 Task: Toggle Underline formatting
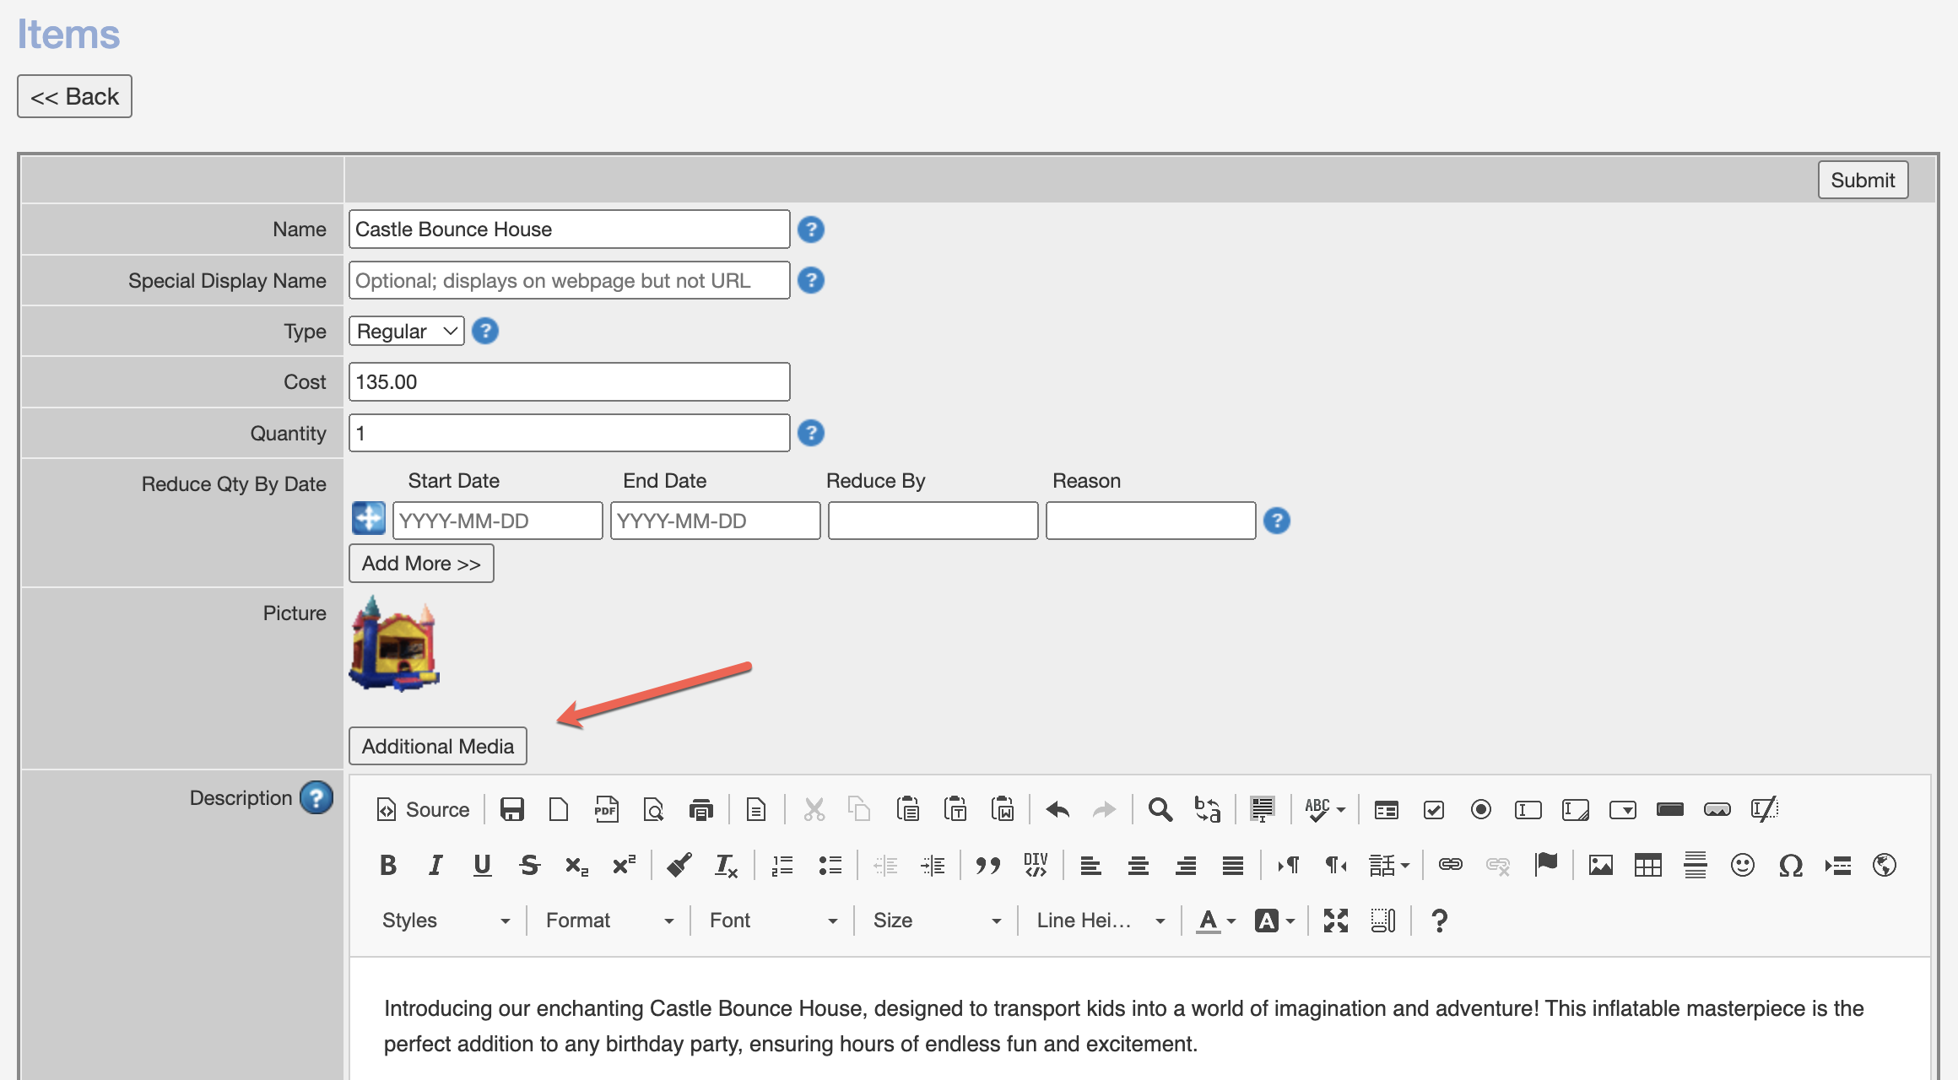(482, 866)
